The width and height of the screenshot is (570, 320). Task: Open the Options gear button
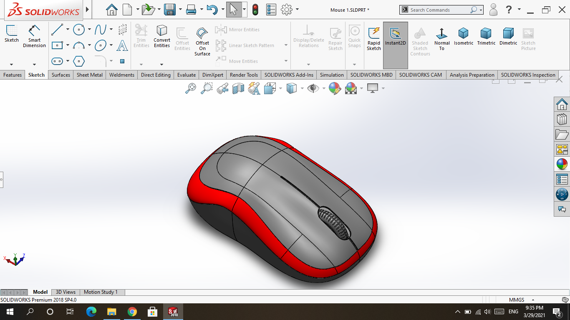[287, 10]
